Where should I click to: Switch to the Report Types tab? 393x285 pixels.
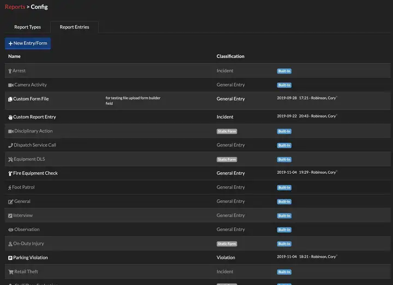pyautogui.click(x=28, y=27)
